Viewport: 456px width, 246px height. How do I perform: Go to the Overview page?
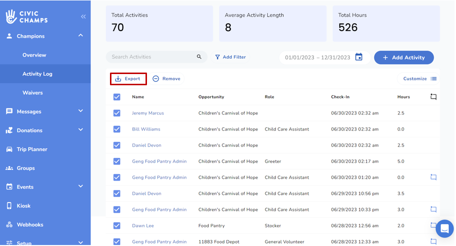(34, 55)
